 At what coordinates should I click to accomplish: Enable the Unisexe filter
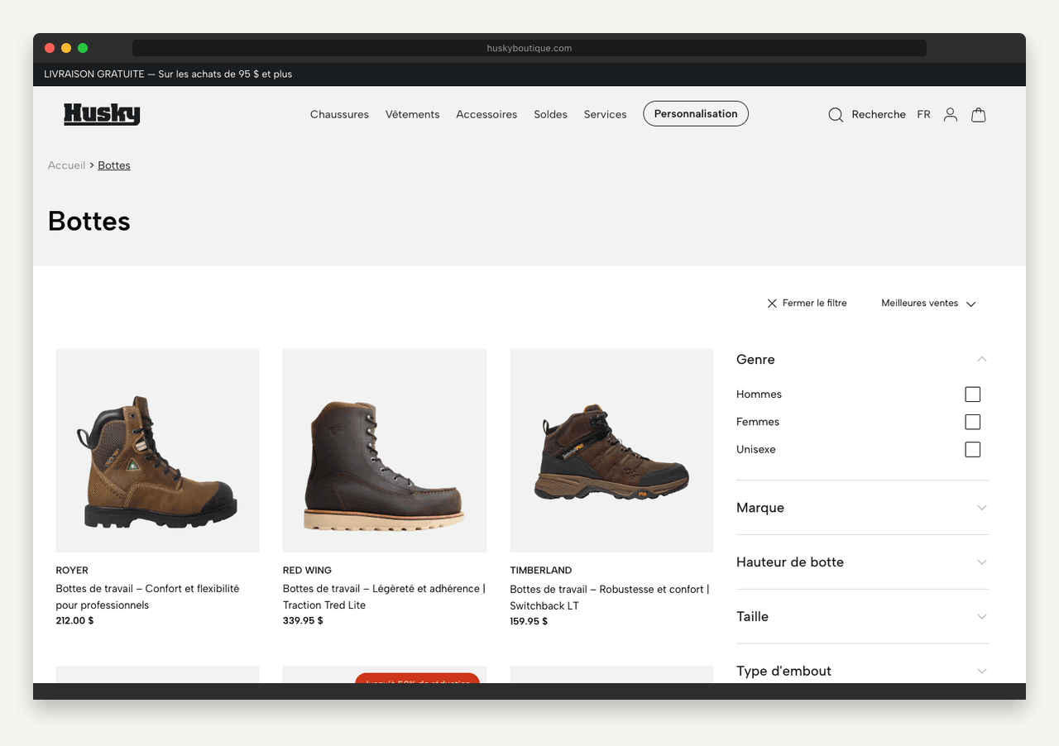click(972, 449)
